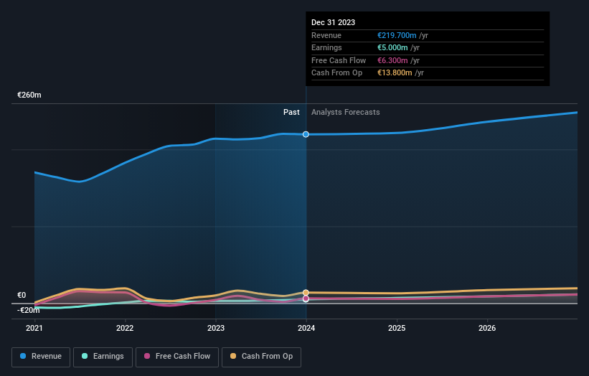Screen dimensions: 589x376
Task: Click the Revenue data point marker at 2024
Action: coord(306,134)
